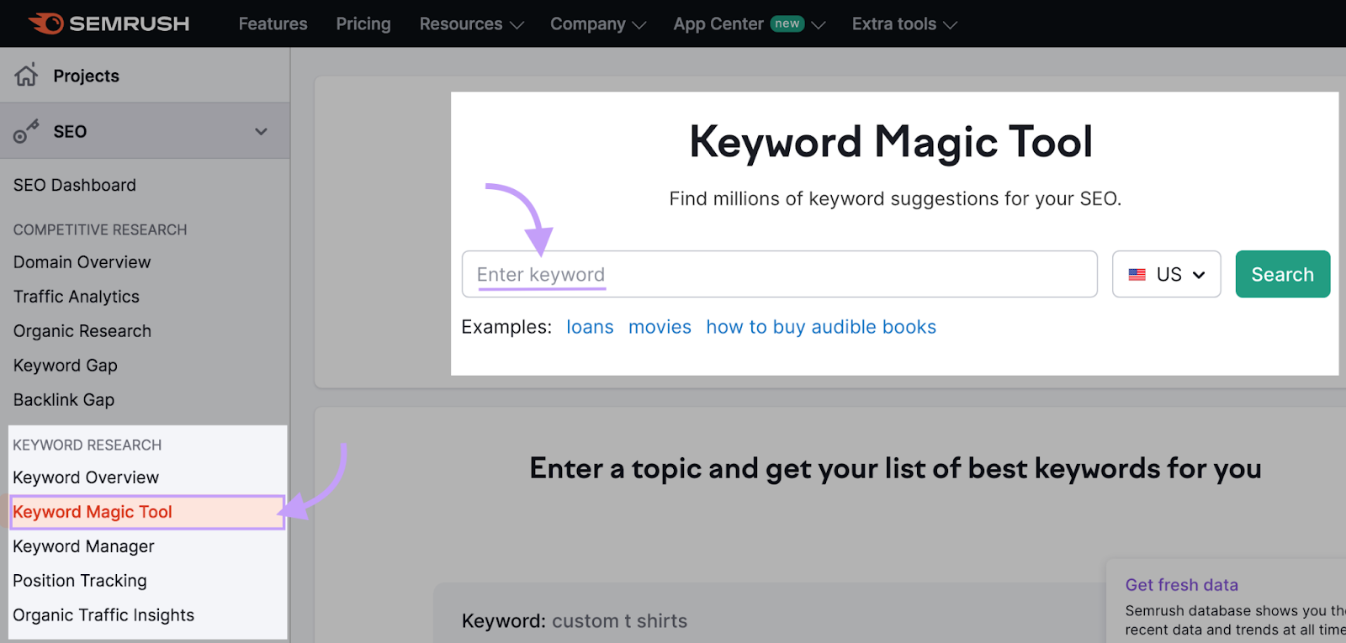1346x643 pixels.
Task: Click the Semrush flame logo icon
Action: [x=46, y=24]
